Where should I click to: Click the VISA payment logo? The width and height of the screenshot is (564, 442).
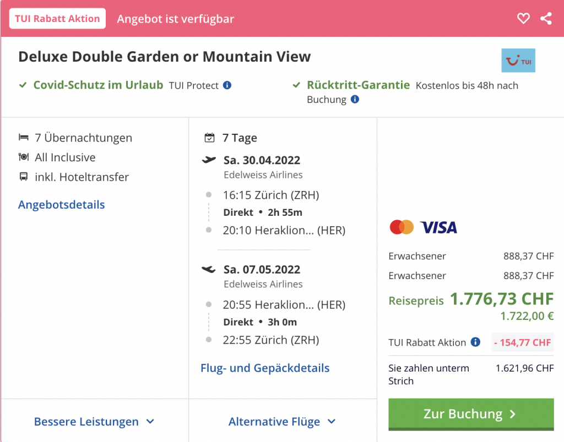pyautogui.click(x=438, y=227)
